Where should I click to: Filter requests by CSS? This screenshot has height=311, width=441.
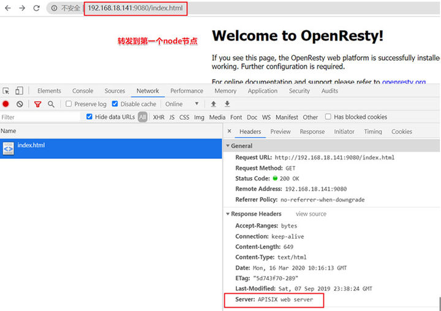pos(184,117)
